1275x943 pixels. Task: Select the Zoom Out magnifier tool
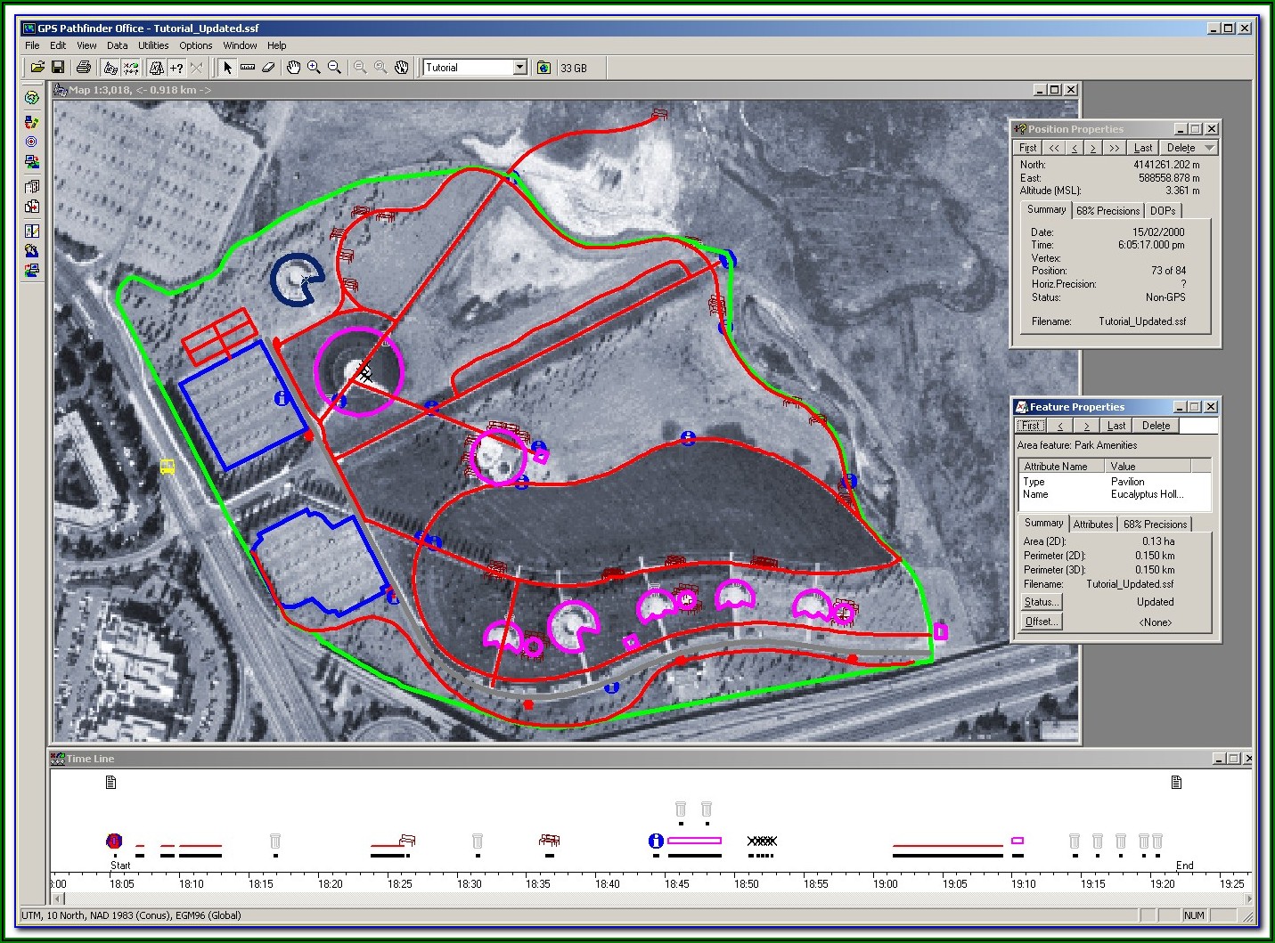click(334, 68)
